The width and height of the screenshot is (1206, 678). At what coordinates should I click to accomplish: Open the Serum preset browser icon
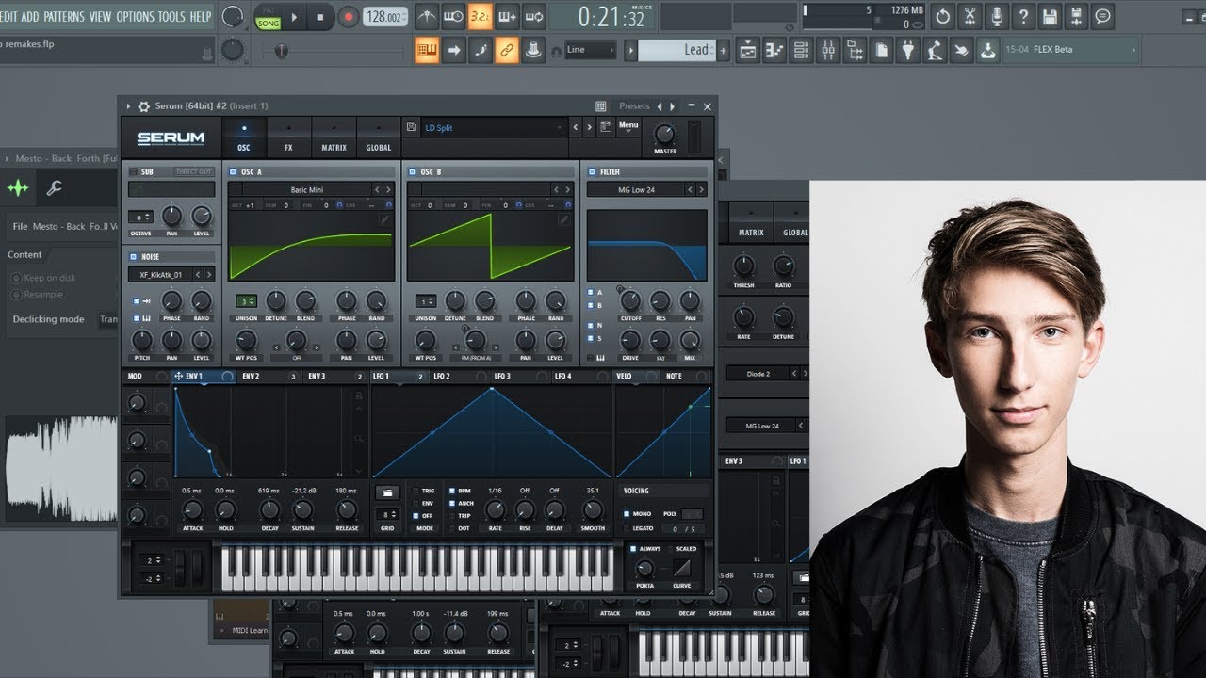tap(606, 127)
